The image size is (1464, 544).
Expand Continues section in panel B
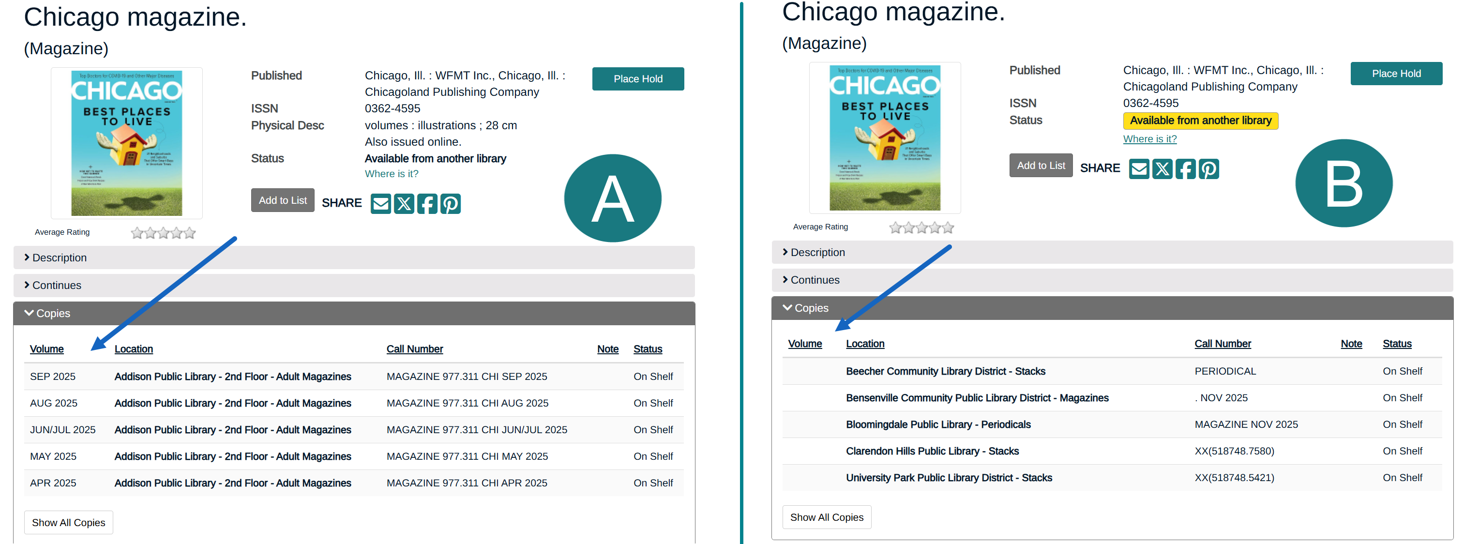point(814,280)
